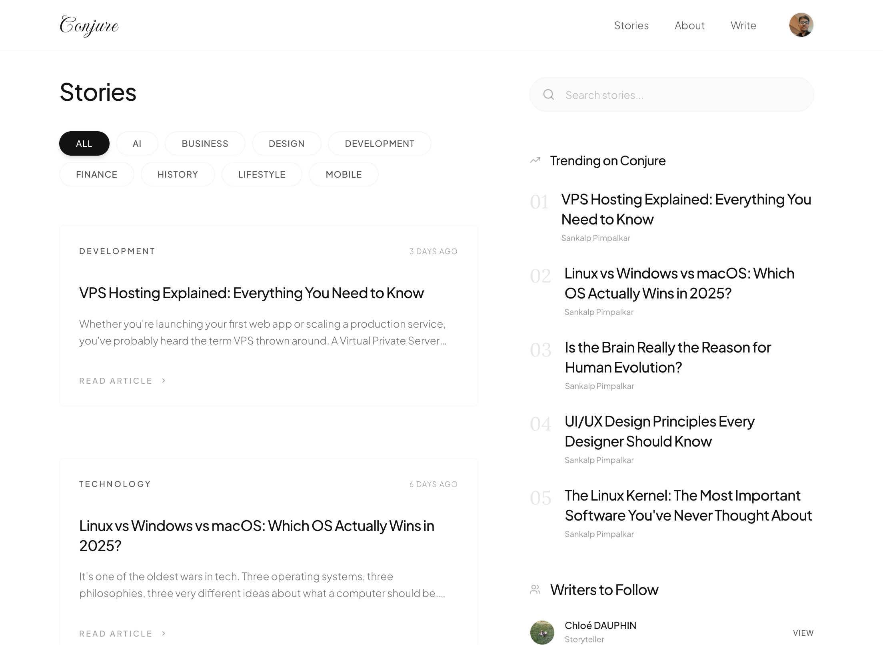
Task: Click the Conjure logo
Action: [x=89, y=26]
